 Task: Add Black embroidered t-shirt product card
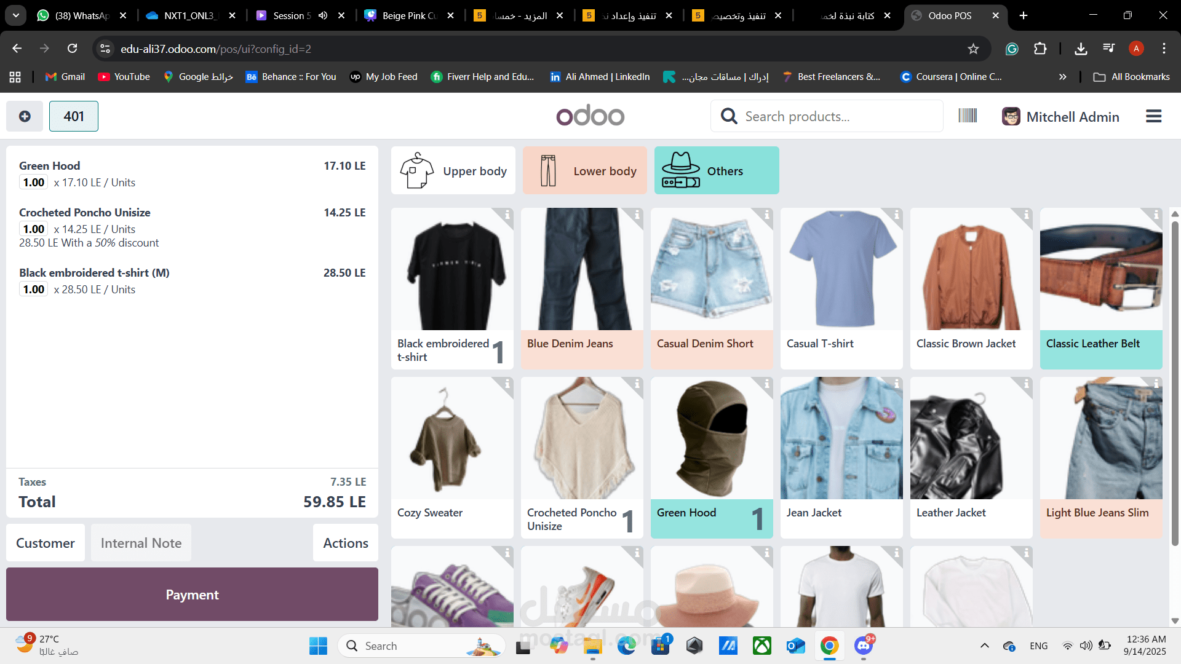tap(452, 288)
